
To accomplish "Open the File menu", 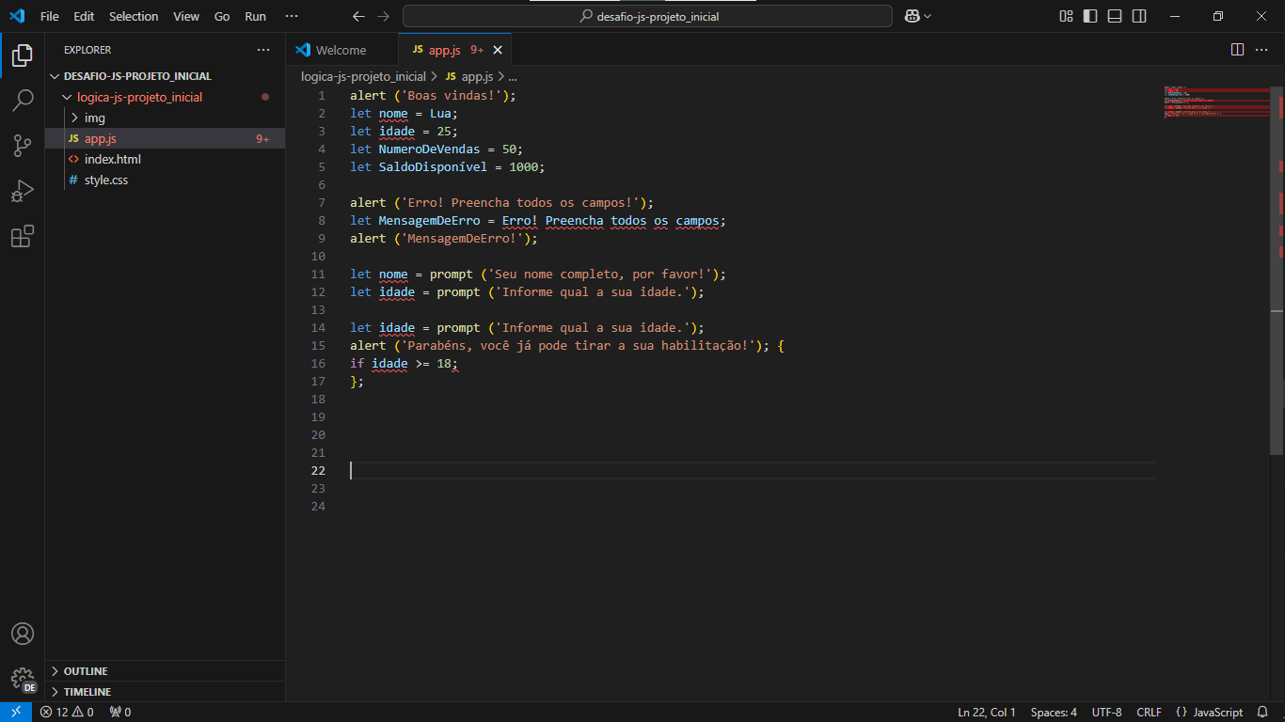I will click(x=50, y=16).
